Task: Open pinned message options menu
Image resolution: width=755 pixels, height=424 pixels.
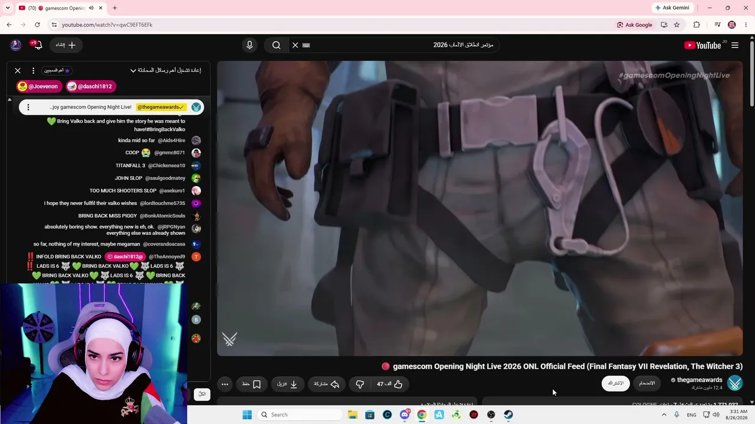Action: click(x=28, y=107)
